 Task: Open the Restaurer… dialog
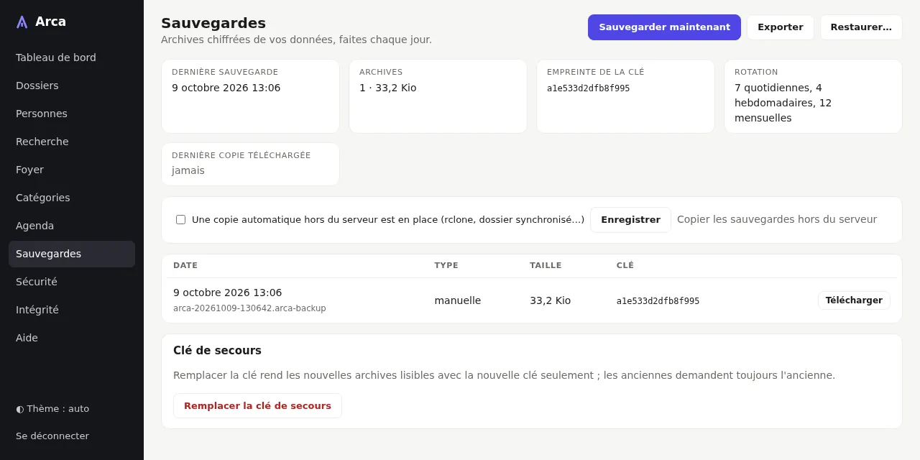pyautogui.click(x=861, y=27)
